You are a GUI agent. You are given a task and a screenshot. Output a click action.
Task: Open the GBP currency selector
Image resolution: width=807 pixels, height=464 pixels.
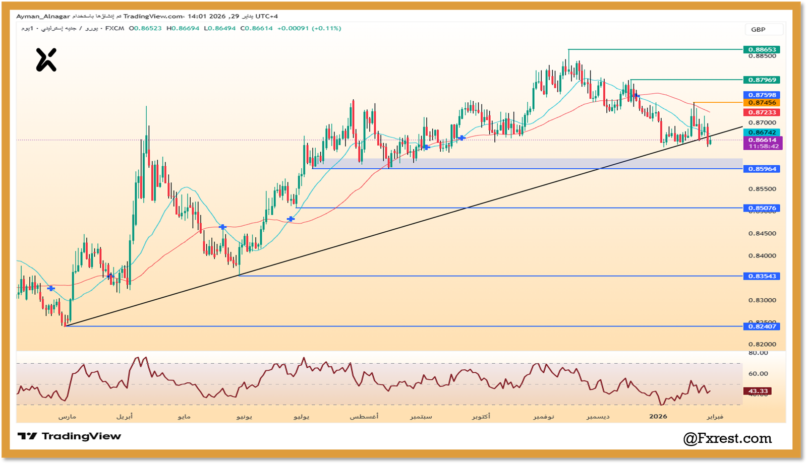pyautogui.click(x=763, y=30)
